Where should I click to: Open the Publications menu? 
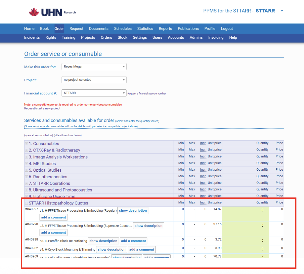pyautogui.click(x=188, y=29)
